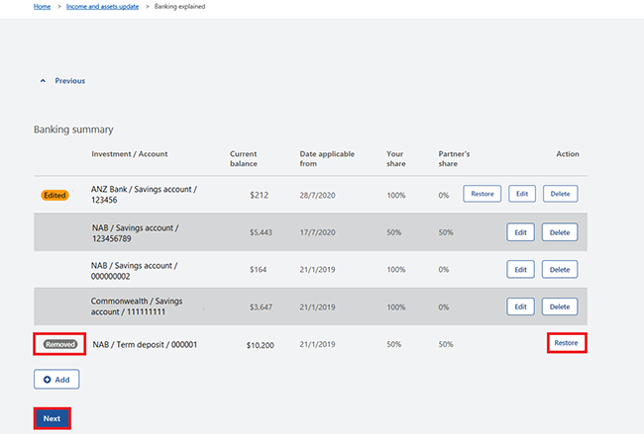Select the $5,443 balance value
The image size is (644, 434).
[x=261, y=232]
